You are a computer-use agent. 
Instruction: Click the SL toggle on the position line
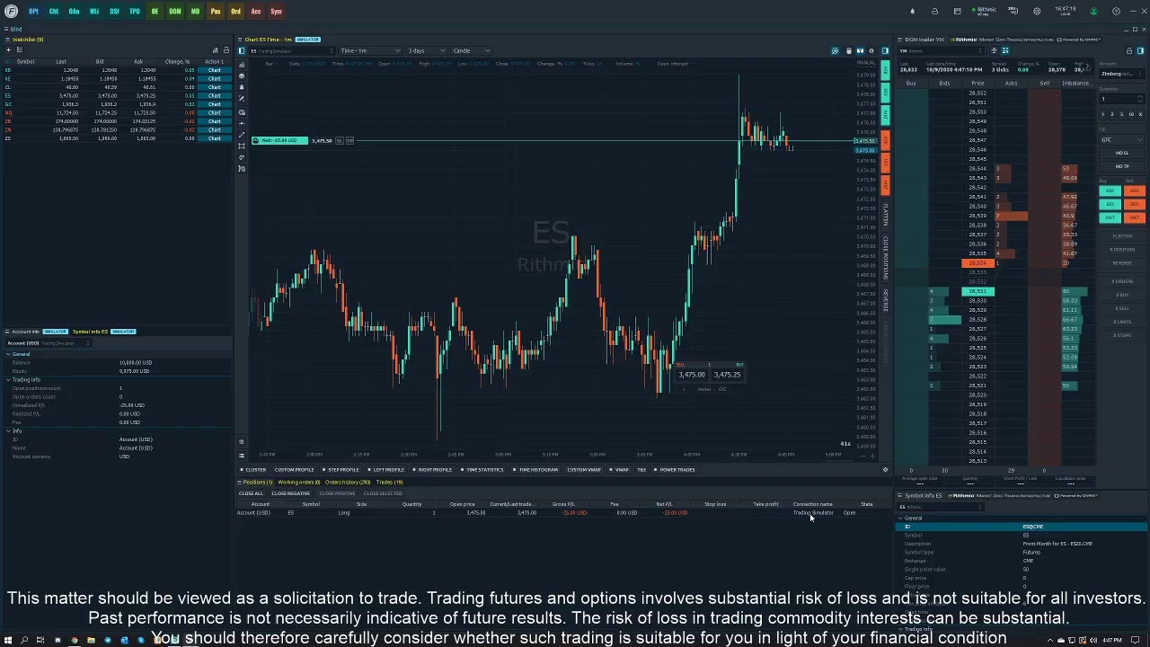click(340, 141)
